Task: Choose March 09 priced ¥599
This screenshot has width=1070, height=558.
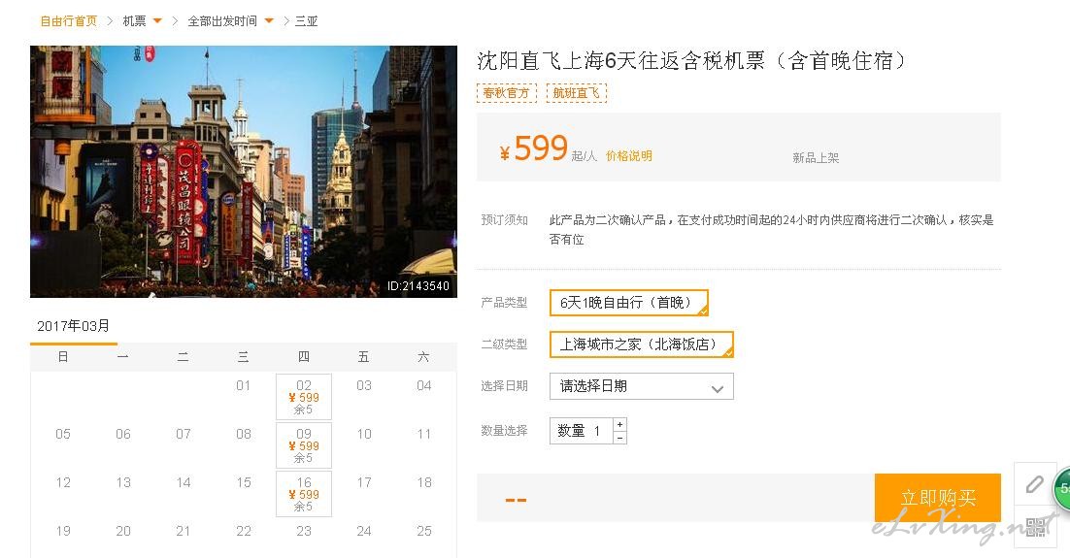Action: 304,445
